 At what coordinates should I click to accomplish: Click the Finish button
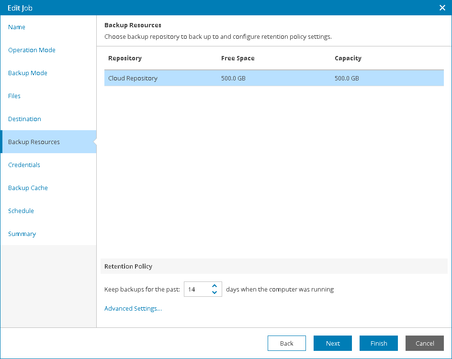[378, 343]
